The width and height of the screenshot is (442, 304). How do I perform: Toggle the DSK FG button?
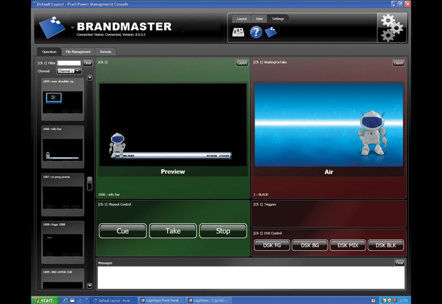point(272,245)
